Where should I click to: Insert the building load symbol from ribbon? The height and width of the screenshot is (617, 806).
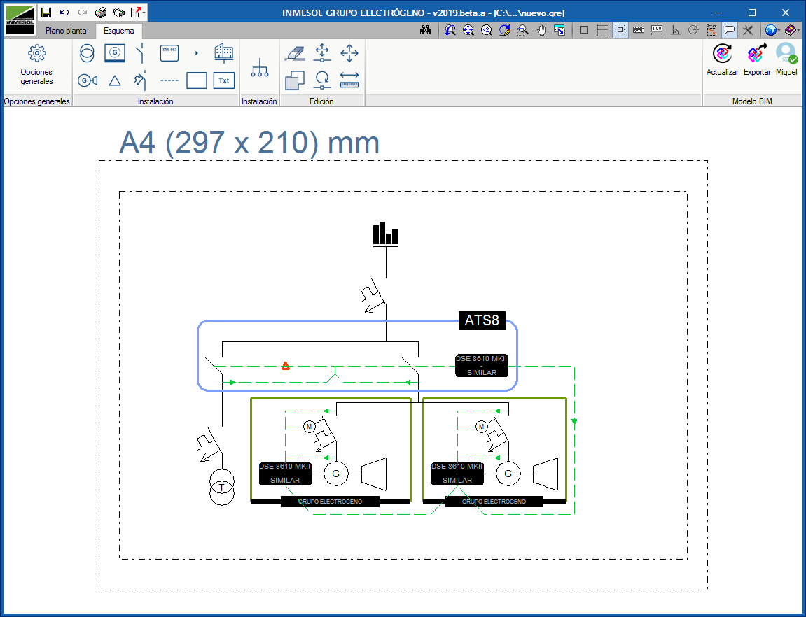[x=223, y=53]
